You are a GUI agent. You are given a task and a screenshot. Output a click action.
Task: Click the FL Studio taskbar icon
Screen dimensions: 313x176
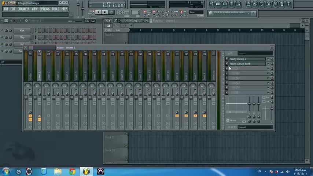coord(86,171)
